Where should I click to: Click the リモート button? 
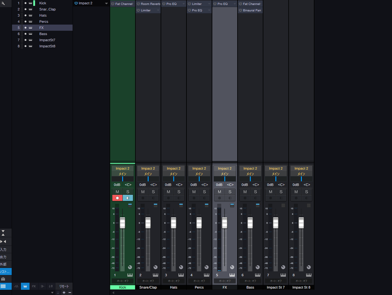[63, 286]
